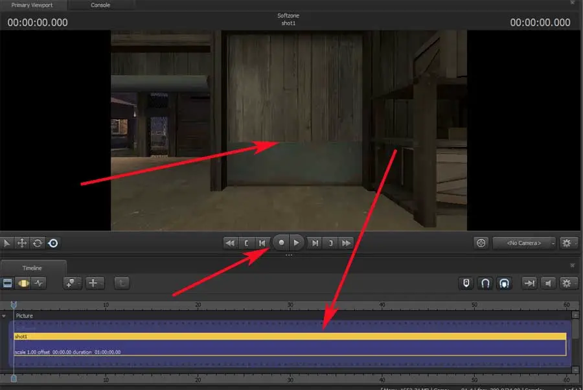Switch to the Motion Editor mode

(x=23, y=283)
